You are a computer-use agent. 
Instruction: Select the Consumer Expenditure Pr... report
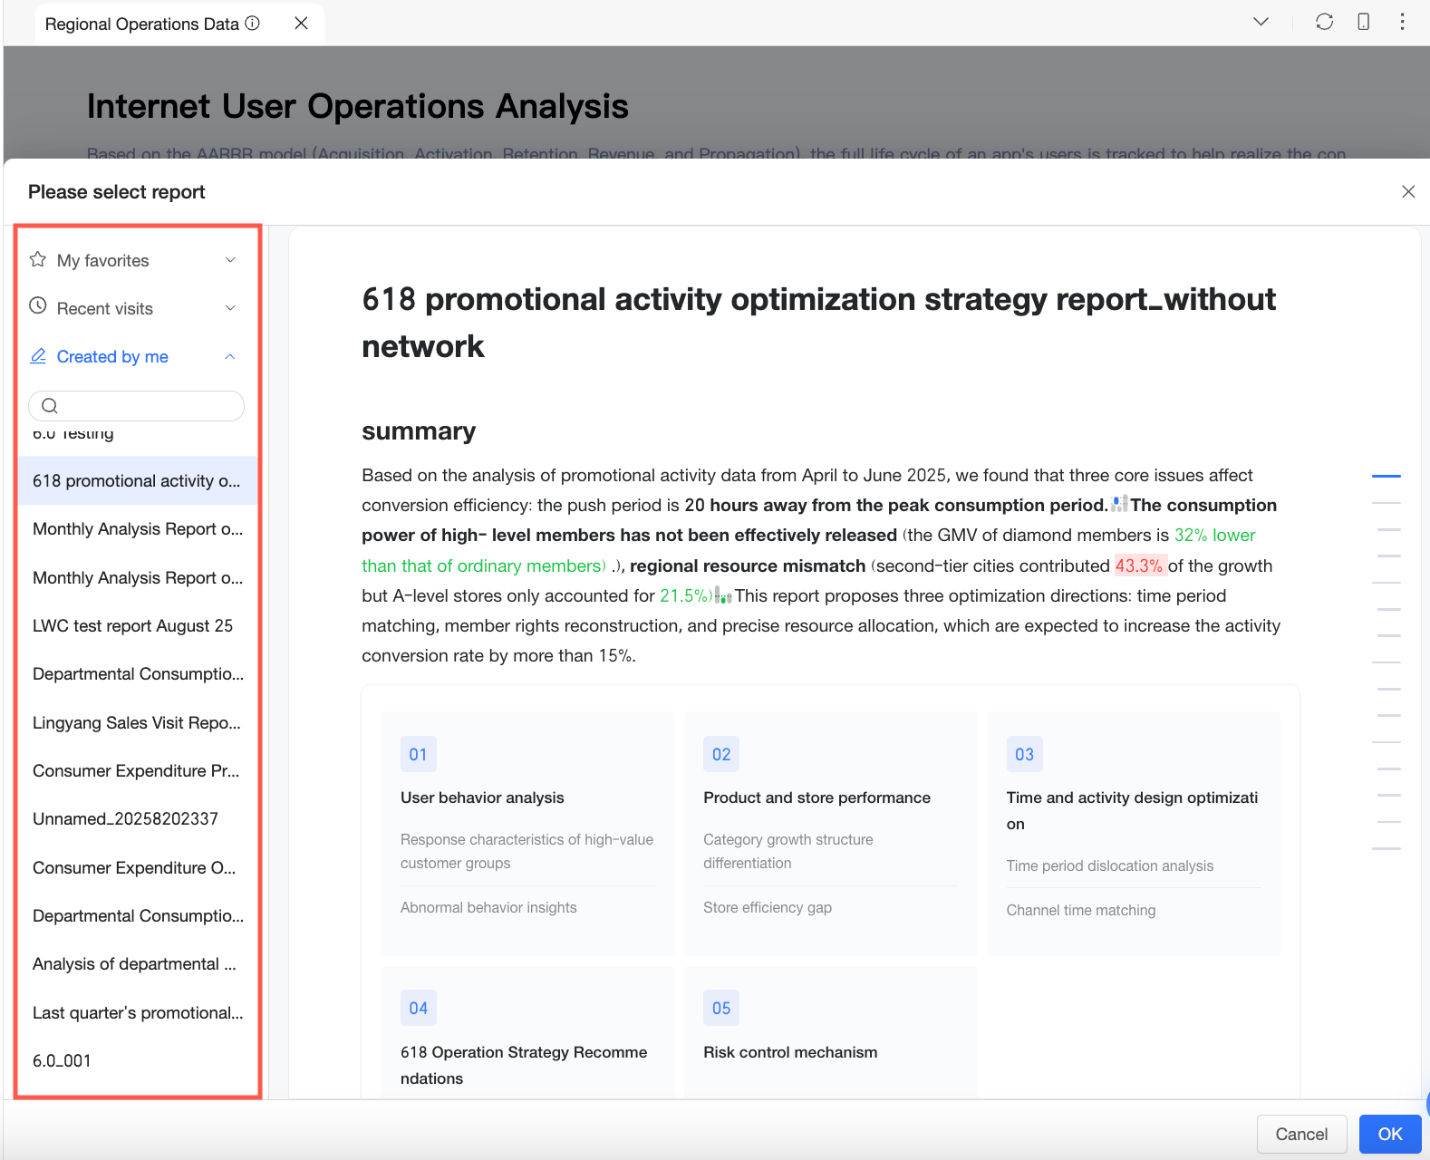(138, 770)
